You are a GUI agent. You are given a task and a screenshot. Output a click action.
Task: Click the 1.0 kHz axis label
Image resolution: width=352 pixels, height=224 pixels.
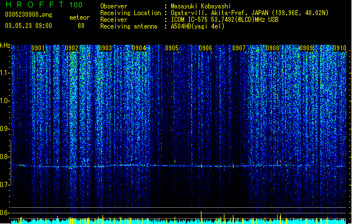[x=5, y=101]
